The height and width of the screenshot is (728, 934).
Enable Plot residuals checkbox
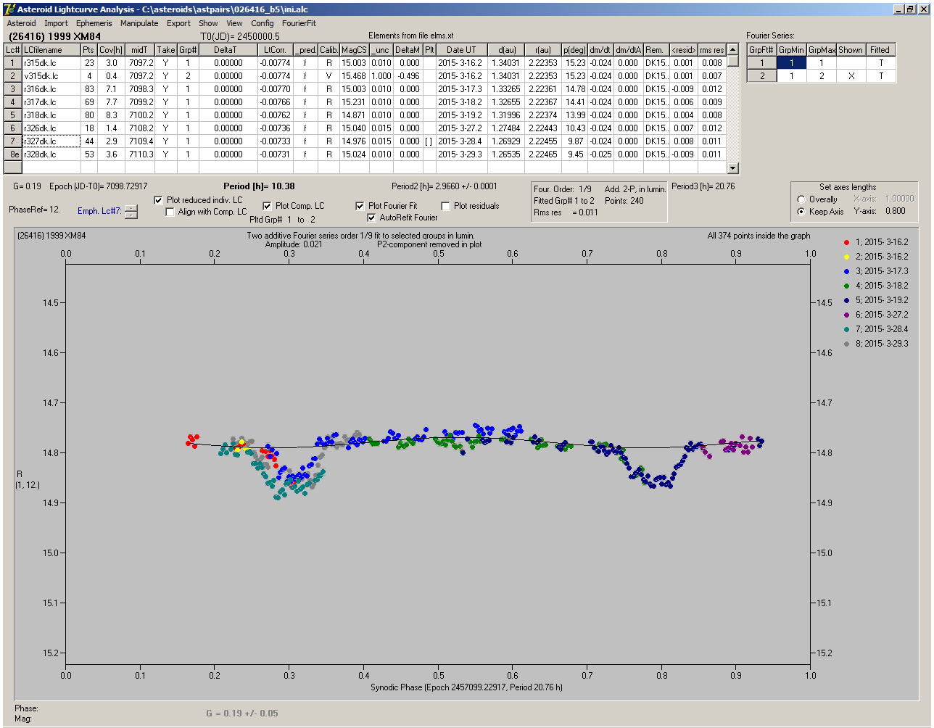(445, 206)
